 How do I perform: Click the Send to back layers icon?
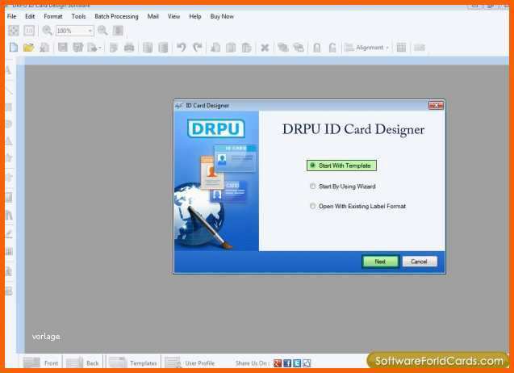[x=299, y=48]
